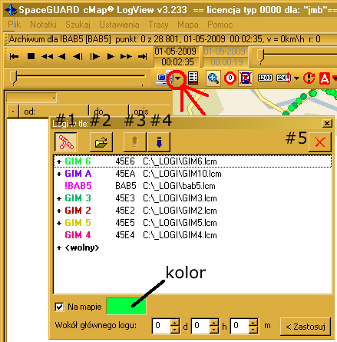The width and height of the screenshot is (337, 342).
Task: Step one point backward in the log
Action: (78, 56)
